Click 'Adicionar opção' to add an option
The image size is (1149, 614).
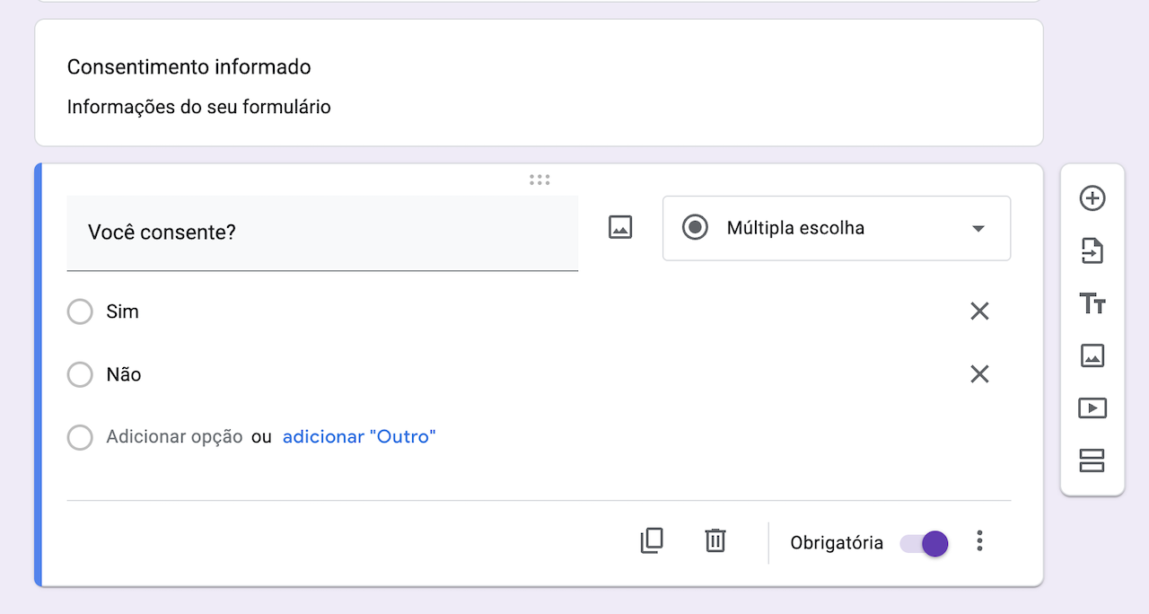pos(174,437)
